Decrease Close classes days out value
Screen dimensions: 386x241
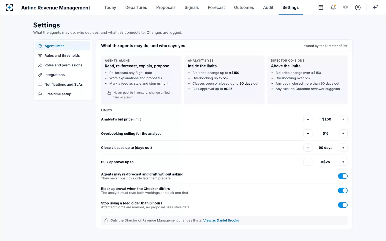point(308,148)
